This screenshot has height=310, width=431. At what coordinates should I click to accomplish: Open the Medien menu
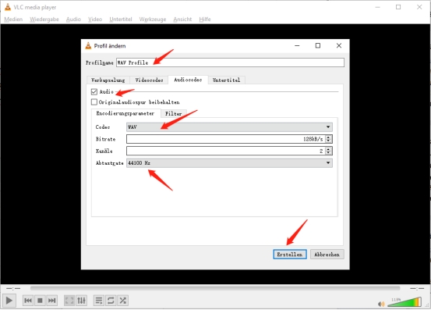point(13,20)
